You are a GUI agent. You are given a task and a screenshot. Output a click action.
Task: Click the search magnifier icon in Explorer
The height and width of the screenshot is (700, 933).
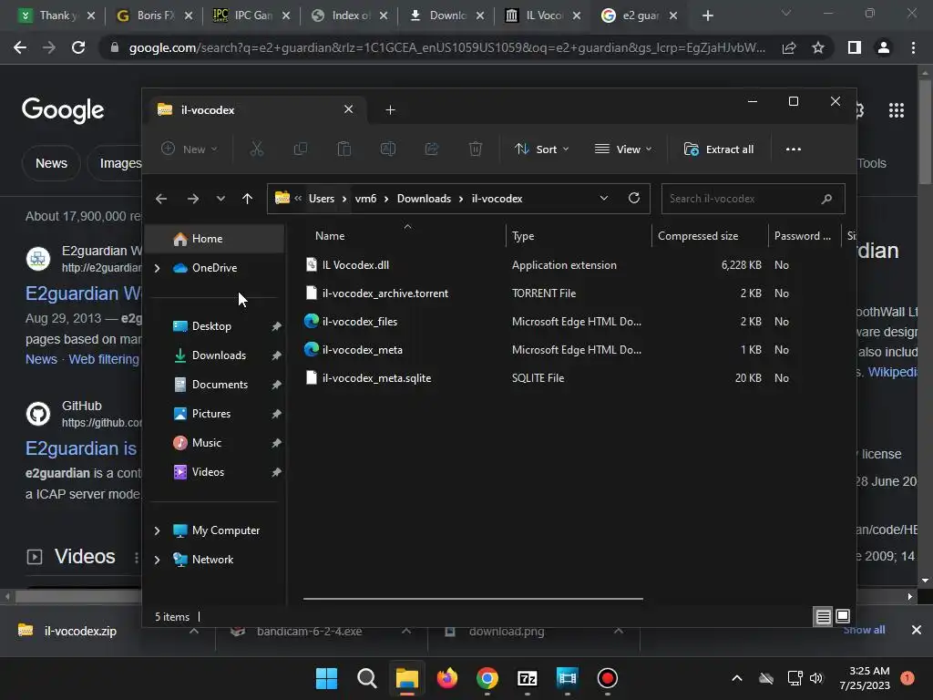(x=826, y=199)
